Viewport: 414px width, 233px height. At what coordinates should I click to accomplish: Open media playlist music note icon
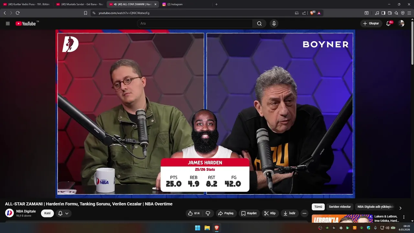[x=377, y=13]
